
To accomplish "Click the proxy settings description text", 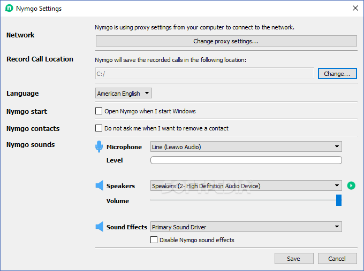I will pyautogui.click(x=194, y=27).
